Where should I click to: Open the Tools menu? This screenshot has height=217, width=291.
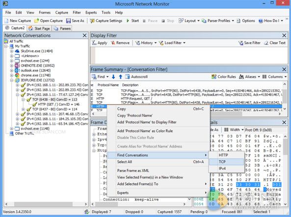[106, 12]
